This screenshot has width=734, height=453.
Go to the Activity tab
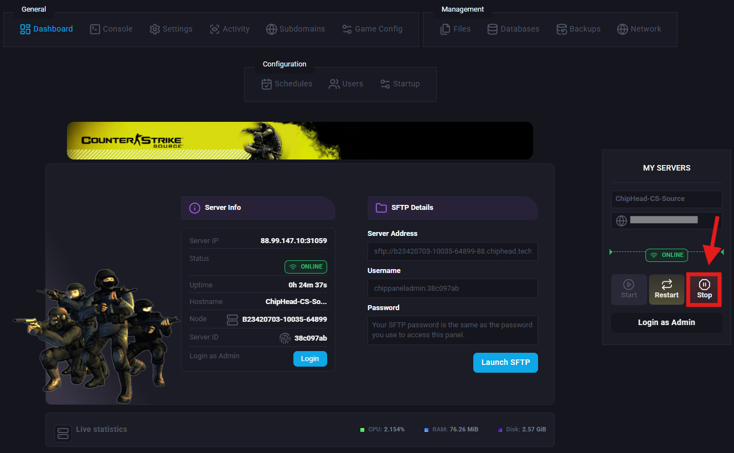click(x=230, y=29)
